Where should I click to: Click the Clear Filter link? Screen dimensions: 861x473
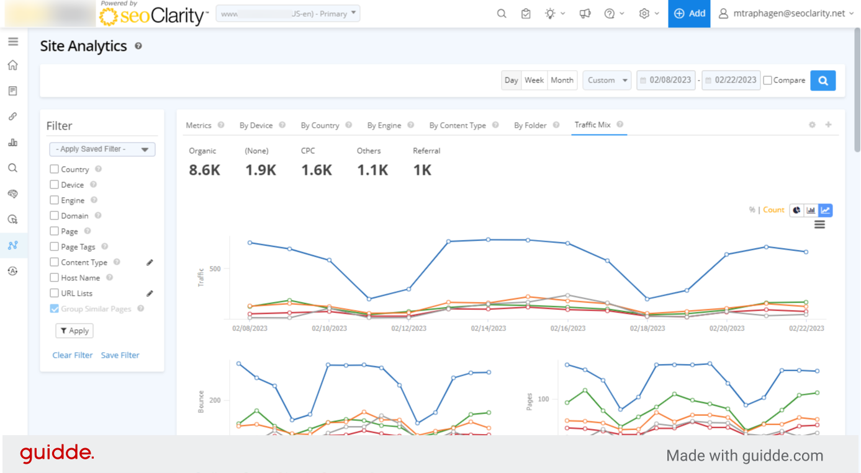click(73, 355)
